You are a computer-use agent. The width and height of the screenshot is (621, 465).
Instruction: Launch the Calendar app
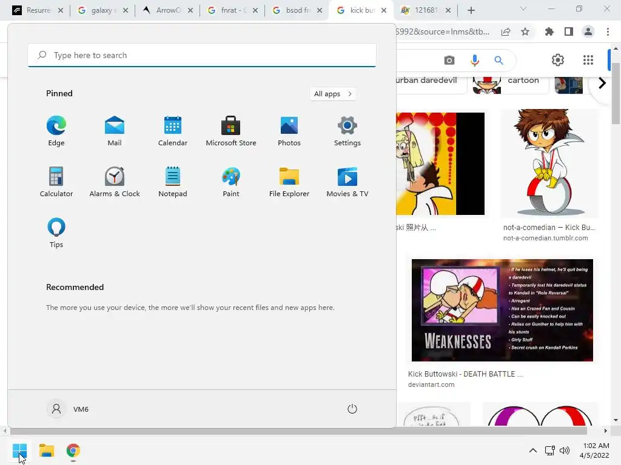173,131
